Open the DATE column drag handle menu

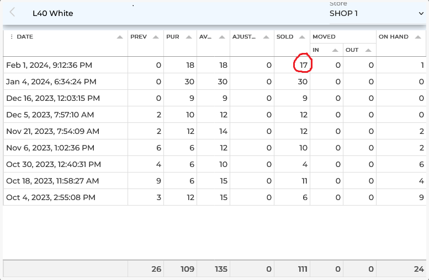[x=12, y=37]
